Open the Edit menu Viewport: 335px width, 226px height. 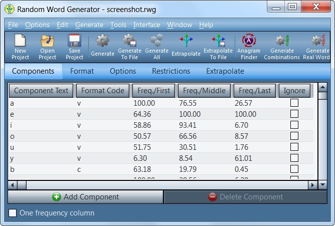tap(62, 25)
